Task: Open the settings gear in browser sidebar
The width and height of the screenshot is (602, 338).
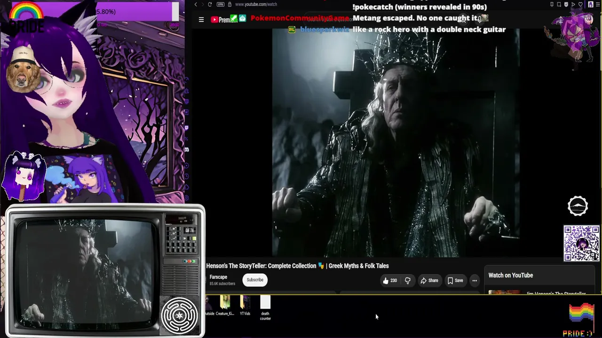Action: point(187,199)
